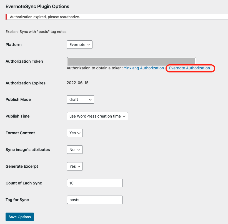Click the Authorization Expires label
The image size is (228, 224).
tap(26, 83)
